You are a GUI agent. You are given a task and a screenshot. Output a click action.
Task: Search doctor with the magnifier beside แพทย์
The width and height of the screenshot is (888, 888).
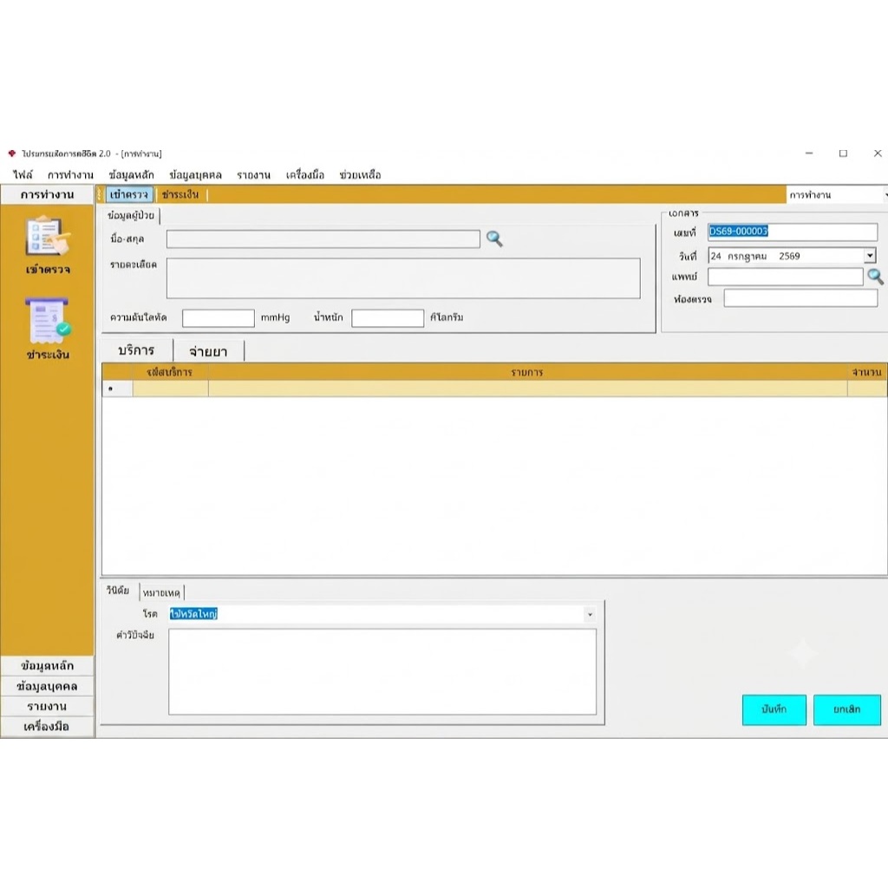click(875, 277)
